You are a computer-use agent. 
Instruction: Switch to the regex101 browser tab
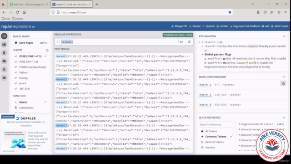tap(71, 4)
